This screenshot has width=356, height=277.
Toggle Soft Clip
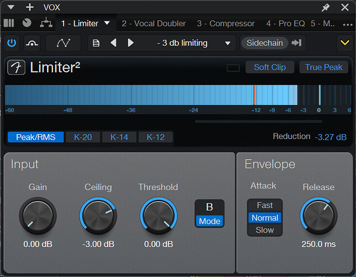tap(270, 67)
